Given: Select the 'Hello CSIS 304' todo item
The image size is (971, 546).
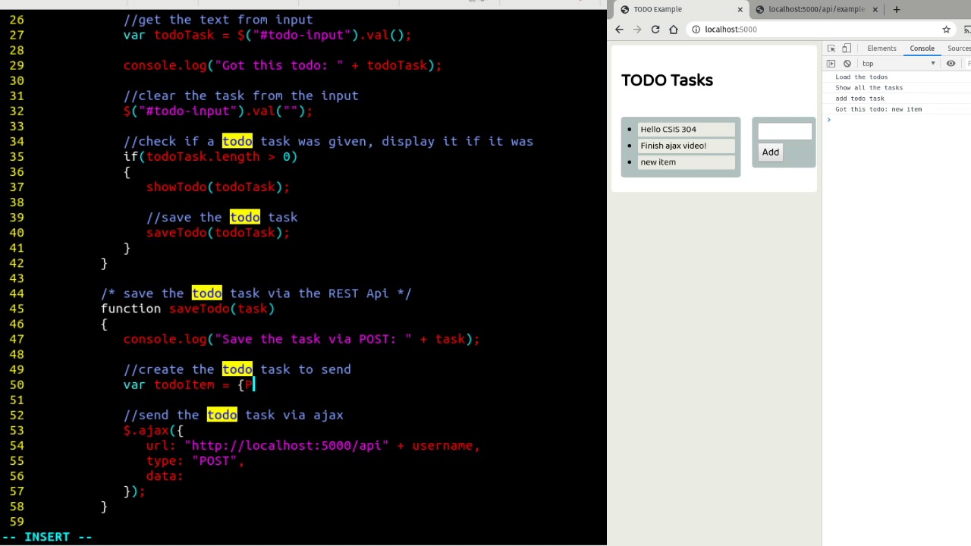Looking at the screenshot, I should 687,130.
